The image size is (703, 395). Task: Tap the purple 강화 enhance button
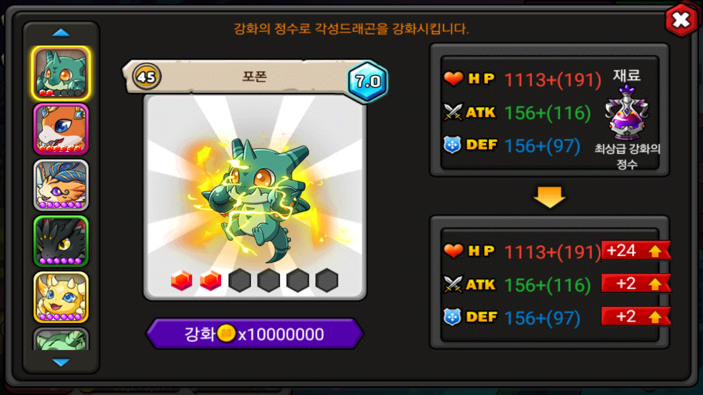click(254, 334)
